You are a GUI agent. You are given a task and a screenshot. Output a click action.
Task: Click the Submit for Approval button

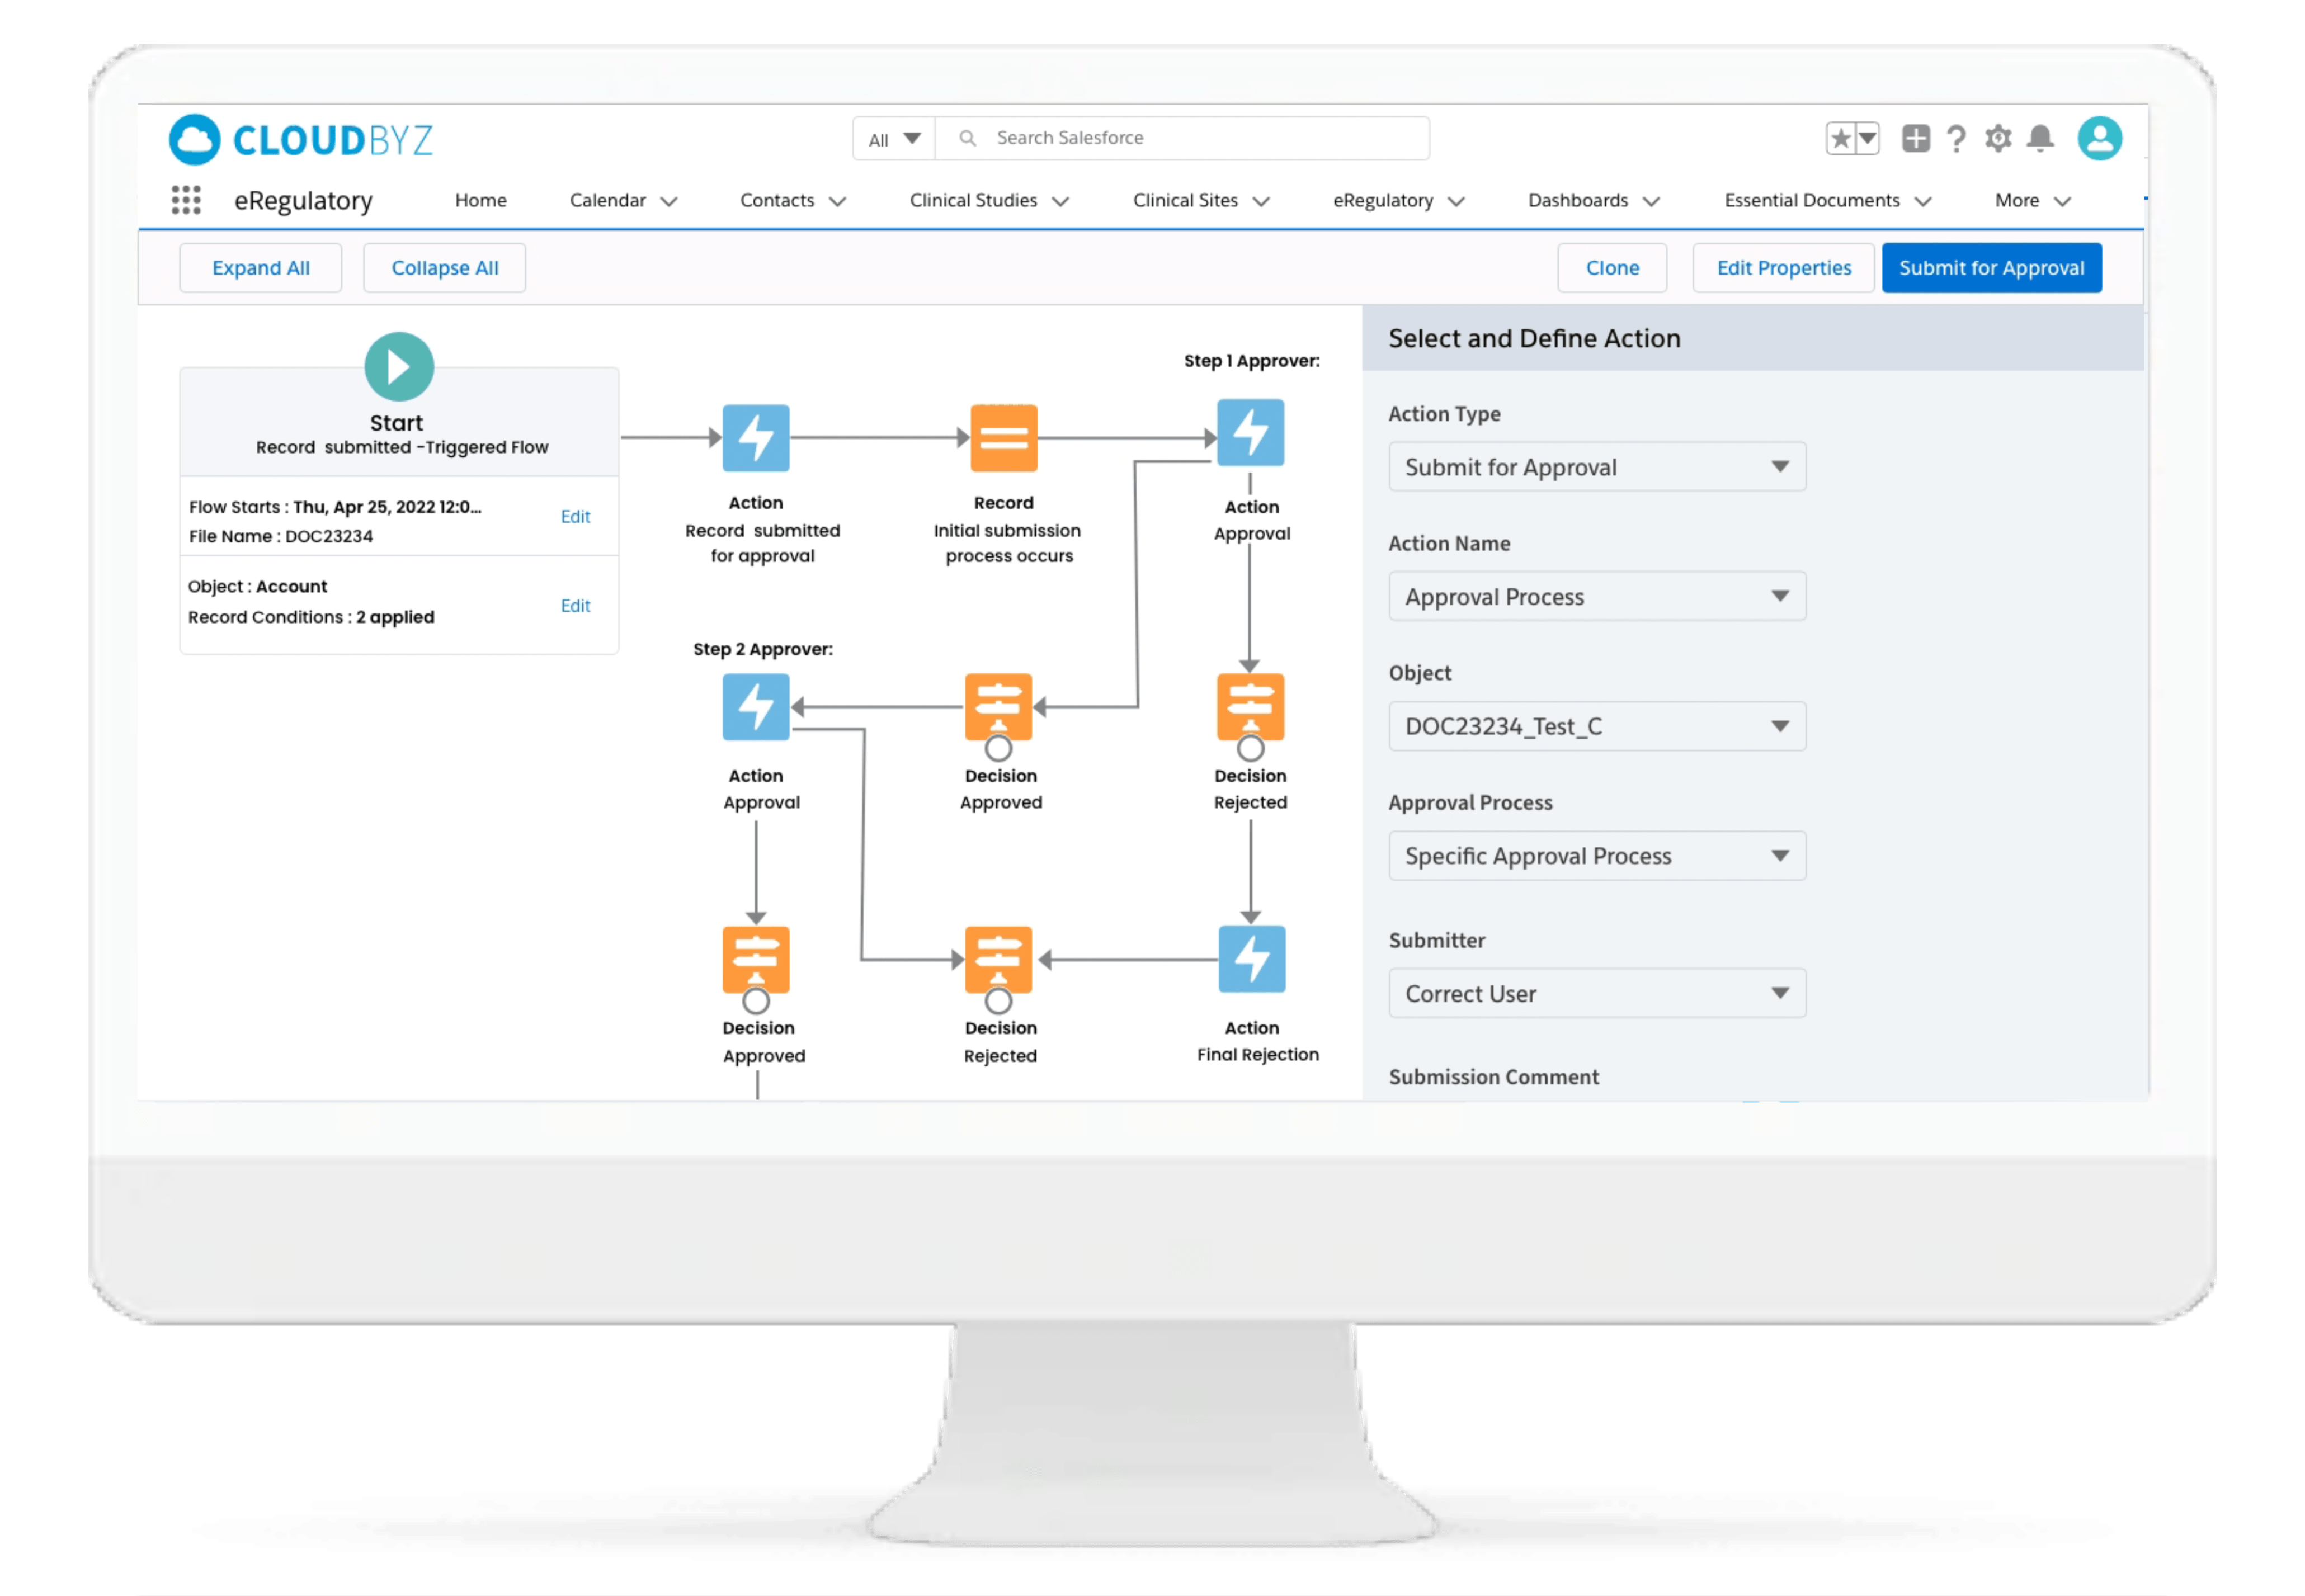pyautogui.click(x=1991, y=268)
